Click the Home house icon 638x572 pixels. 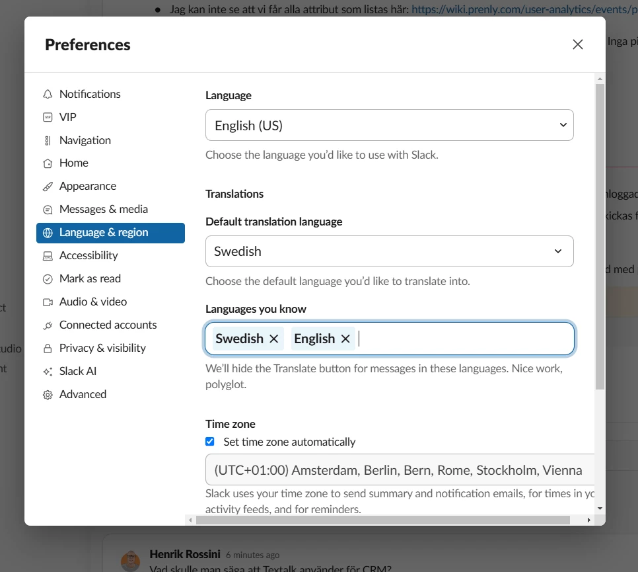pyautogui.click(x=48, y=163)
